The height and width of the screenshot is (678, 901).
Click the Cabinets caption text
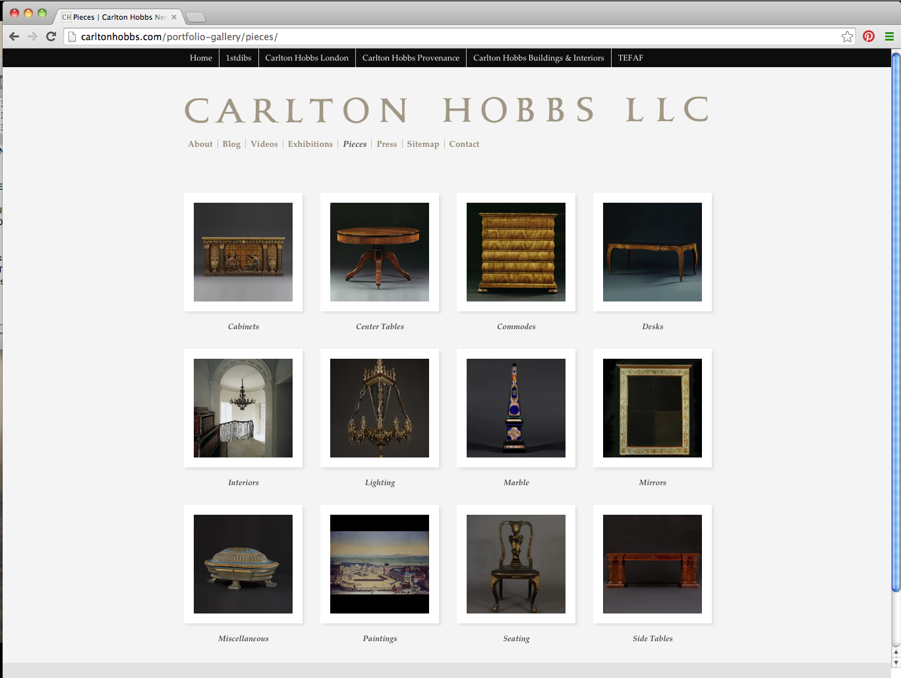pyautogui.click(x=243, y=326)
